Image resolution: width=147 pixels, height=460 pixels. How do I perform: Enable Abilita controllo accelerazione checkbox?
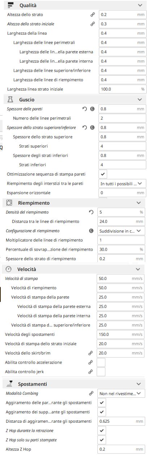101,362
